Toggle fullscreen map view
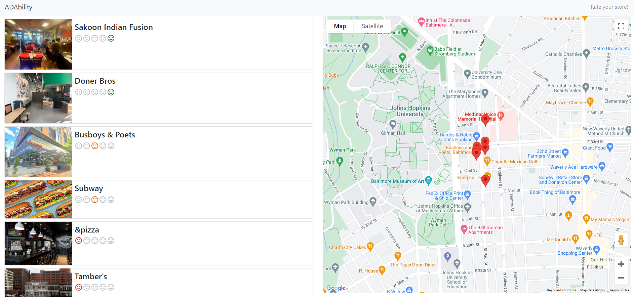The image size is (634, 297). coord(621,26)
